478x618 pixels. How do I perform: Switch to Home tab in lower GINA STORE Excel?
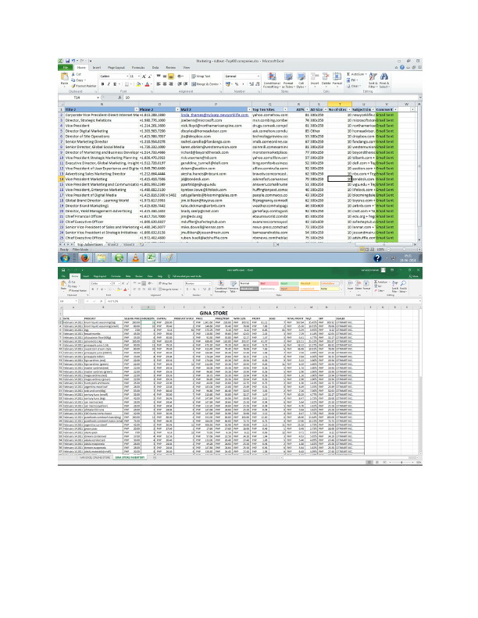click(x=74, y=276)
